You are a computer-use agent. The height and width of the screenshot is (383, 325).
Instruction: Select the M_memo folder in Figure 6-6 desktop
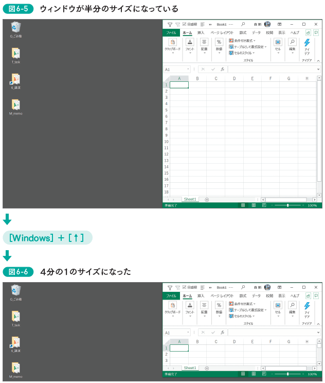(x=16, y=371)
